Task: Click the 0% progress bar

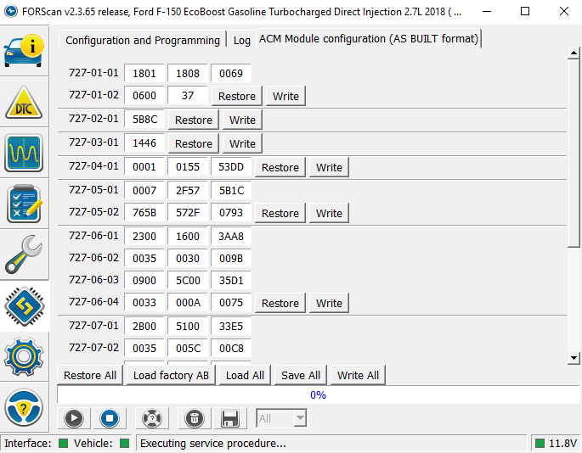Action: (318, 394)
